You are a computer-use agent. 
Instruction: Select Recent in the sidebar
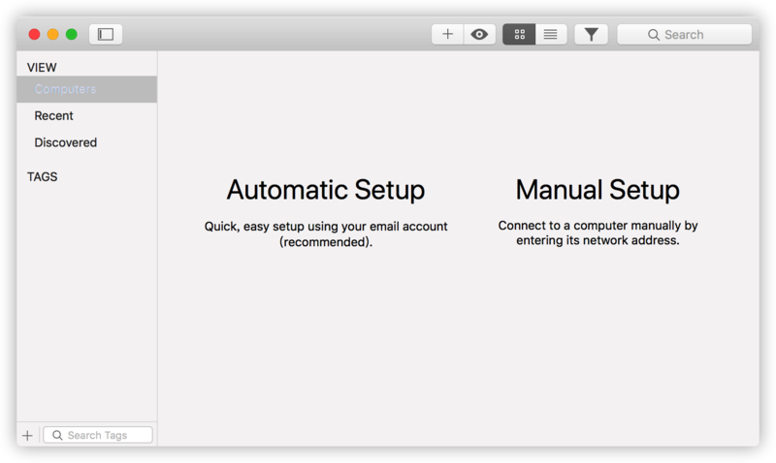point(86,115)
